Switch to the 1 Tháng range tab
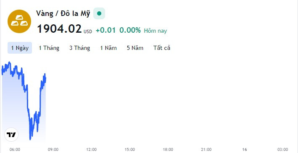This screenshot has width=298, height=153. click(49, 48)
